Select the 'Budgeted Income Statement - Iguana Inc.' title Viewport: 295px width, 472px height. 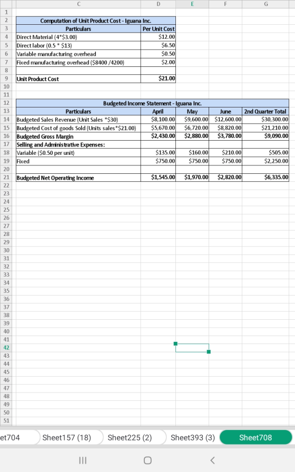tap(152, 103)
